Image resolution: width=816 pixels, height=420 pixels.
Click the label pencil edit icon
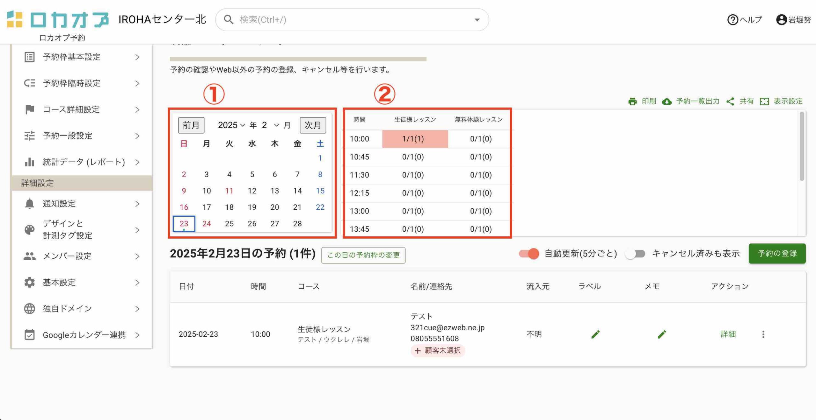595,334
